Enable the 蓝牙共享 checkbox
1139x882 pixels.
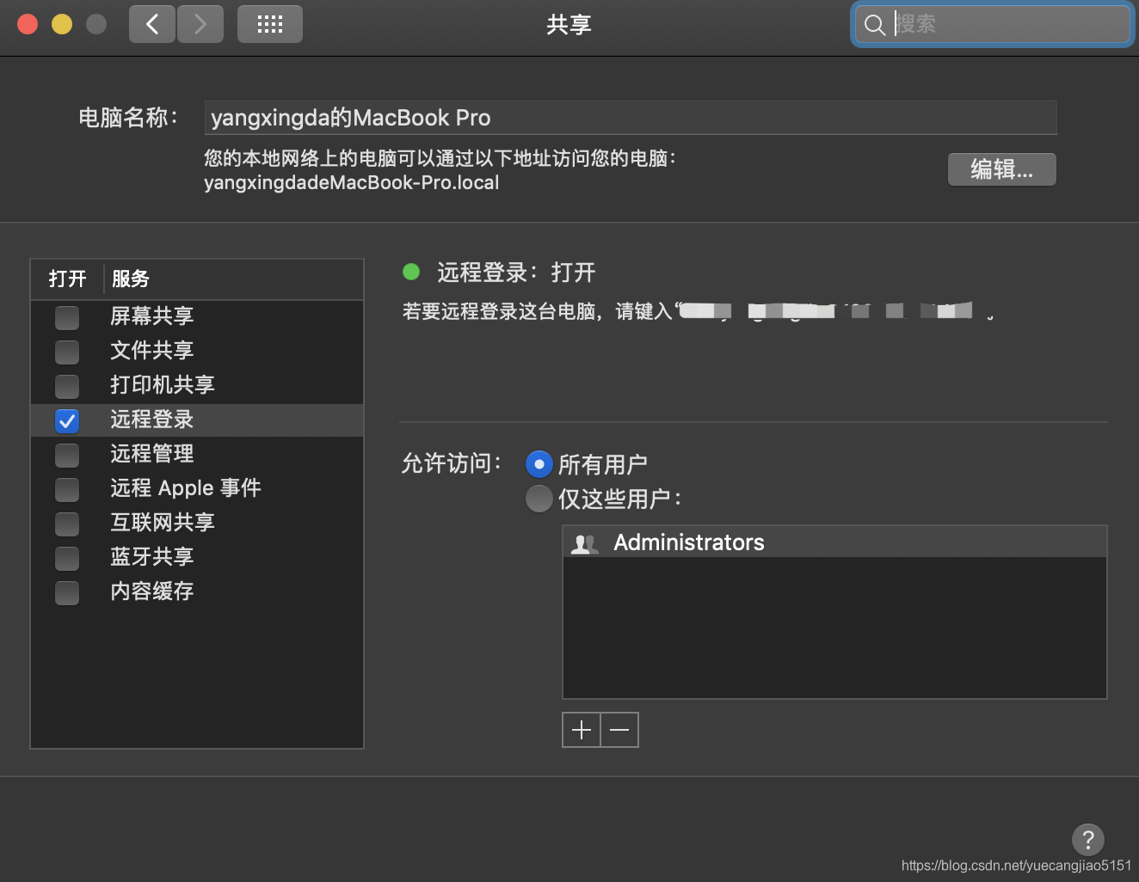(x=66, y=558)
